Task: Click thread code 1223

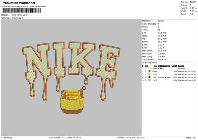Action: [x=175, y=74]
